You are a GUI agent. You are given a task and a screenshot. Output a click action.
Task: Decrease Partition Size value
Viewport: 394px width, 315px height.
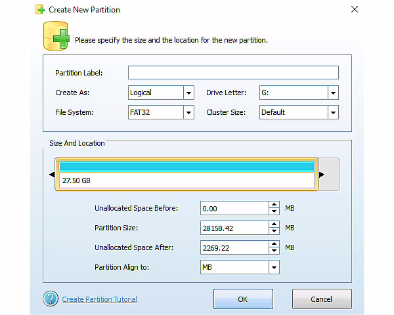coord(274,231)
